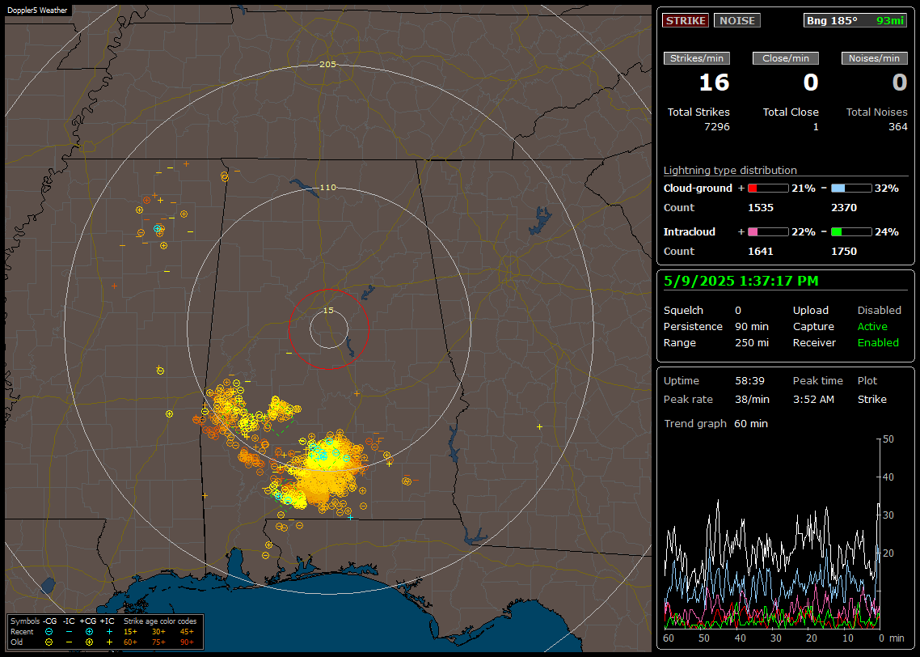
Task: Click the Total Strikes count 7296
Action: click(x=717, y=127)
